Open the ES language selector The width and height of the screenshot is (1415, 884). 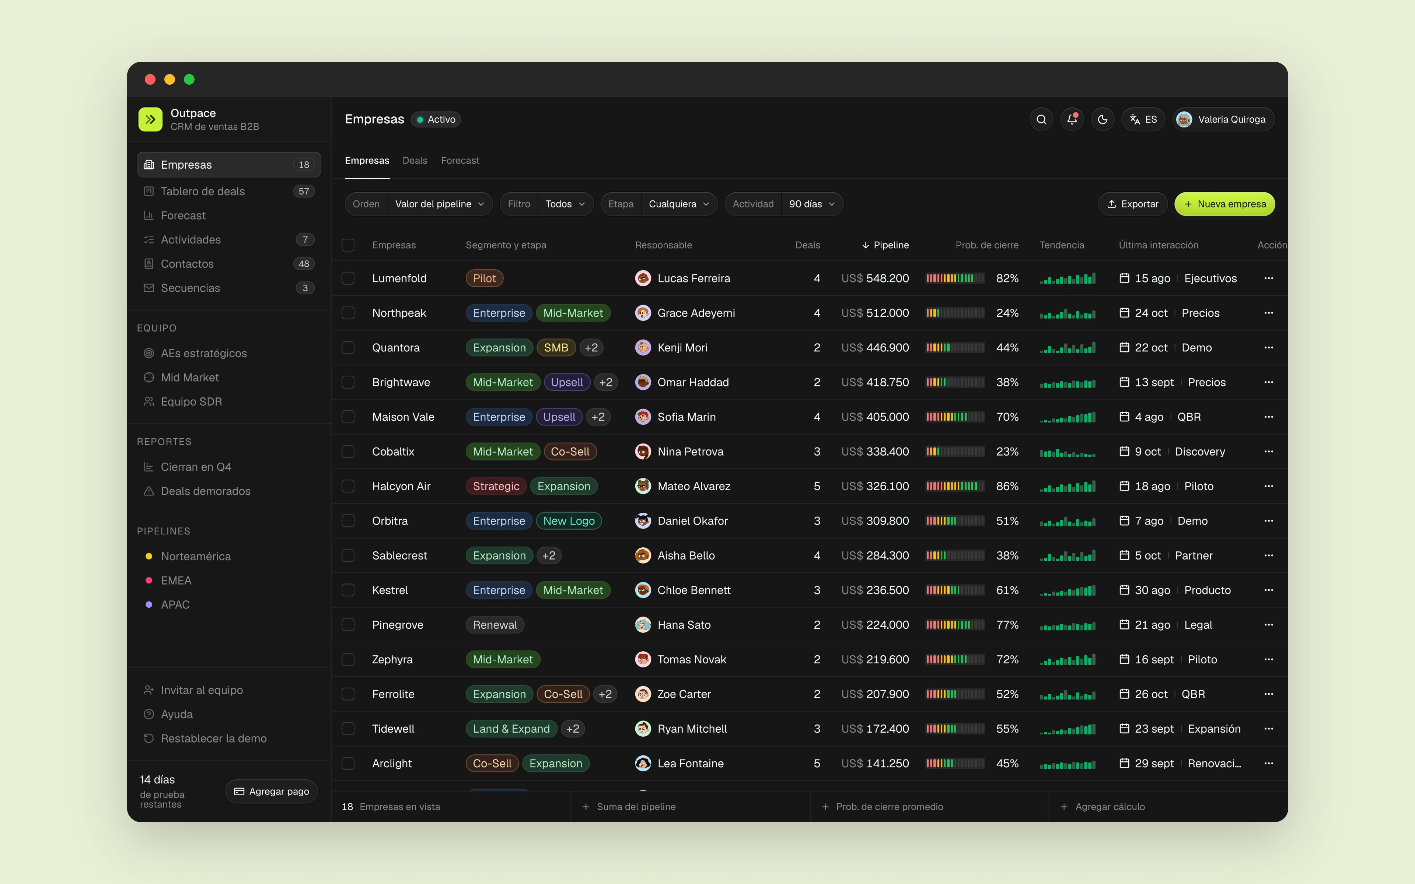(x=1143, y=119)
